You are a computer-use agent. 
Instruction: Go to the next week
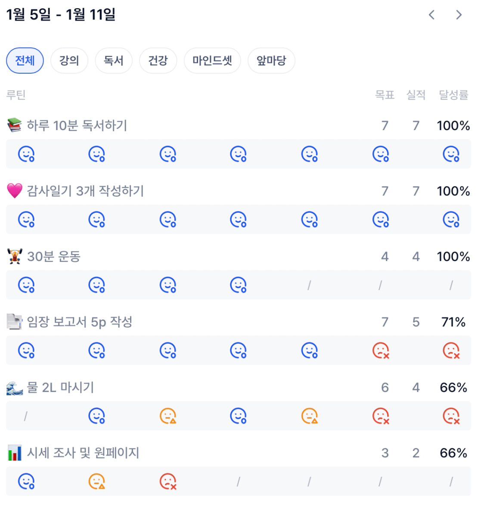[x=459, y=15]
